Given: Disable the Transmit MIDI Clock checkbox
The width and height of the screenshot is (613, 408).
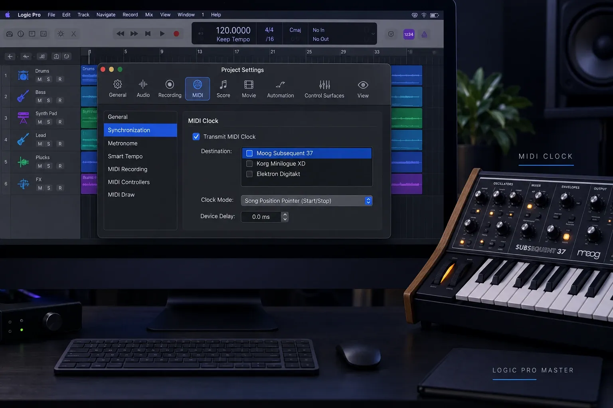Looking at the screenshot, I should click(196, 137).
